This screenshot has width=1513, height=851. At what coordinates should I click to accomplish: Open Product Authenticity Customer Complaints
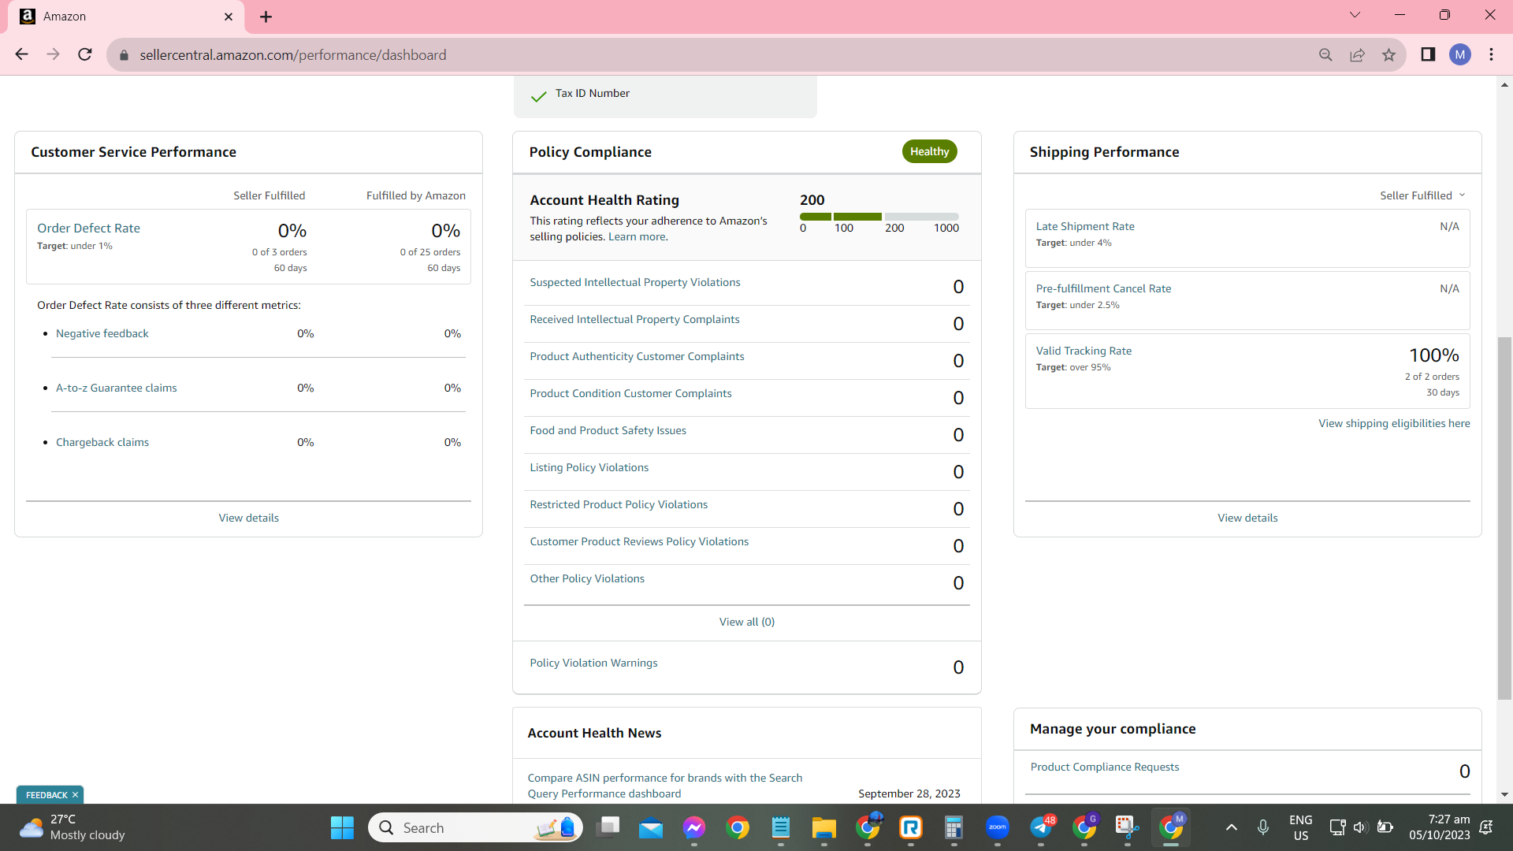637,356
